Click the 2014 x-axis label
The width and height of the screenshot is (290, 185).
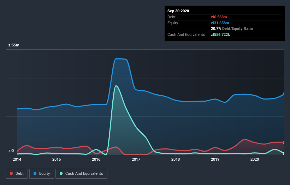click(x=17, y=159)
